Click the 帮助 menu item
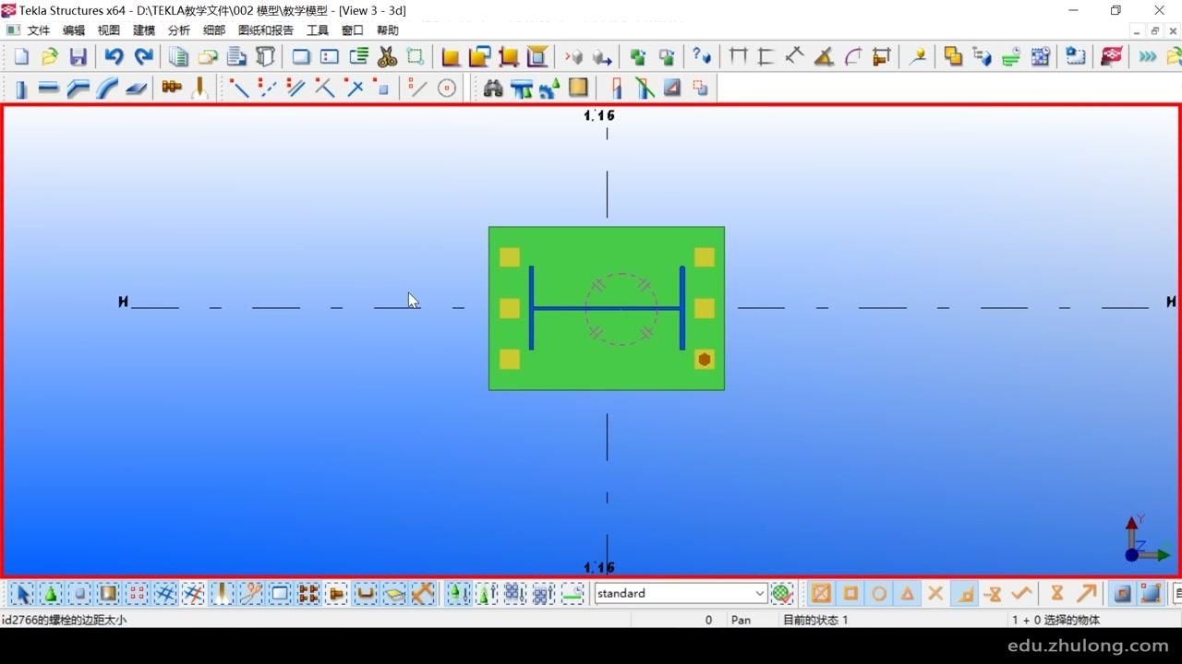 point(388,30)
